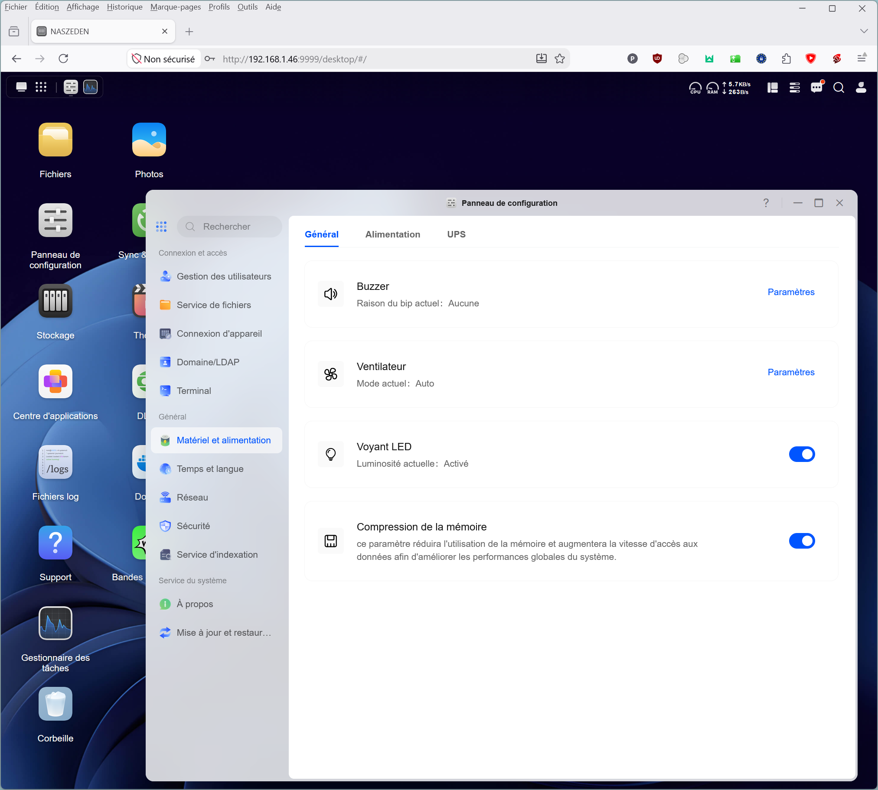
Task: Go to Gestion des utilisateurs
Action: point(216,276)
